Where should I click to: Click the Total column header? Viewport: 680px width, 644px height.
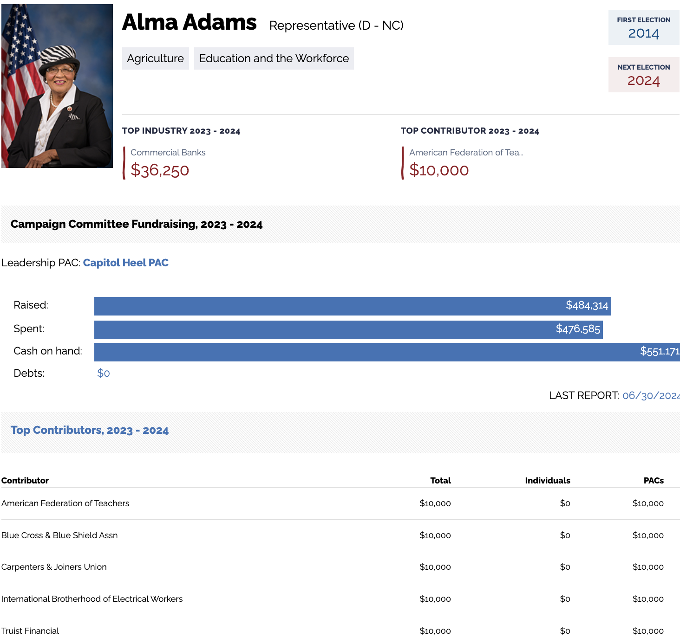[x=440, y=481]
